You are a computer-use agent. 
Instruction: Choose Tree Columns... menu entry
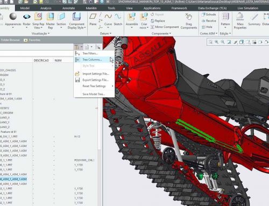click(x=94, y=60)
